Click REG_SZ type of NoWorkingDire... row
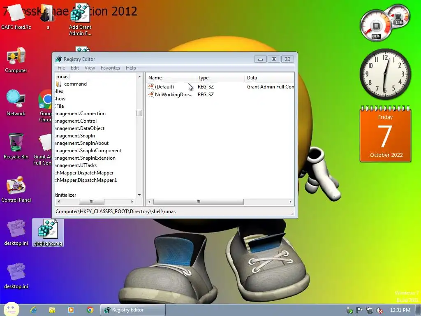The width and height of the screenshot is (421, 316). pos(206,94)
